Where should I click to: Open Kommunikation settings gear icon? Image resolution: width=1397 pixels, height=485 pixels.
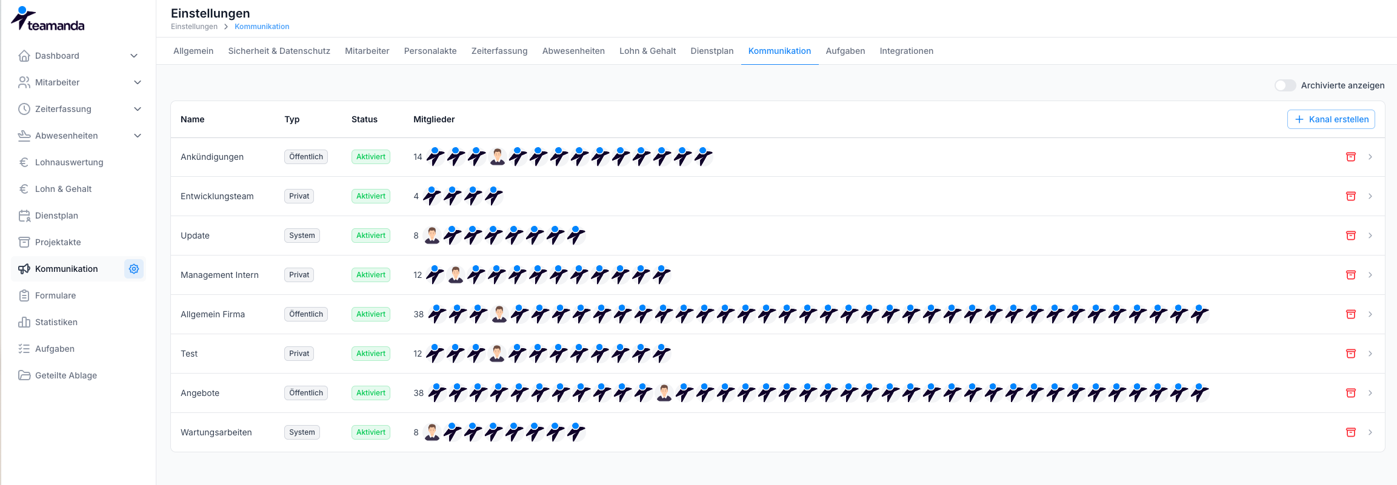pos(134,269)
